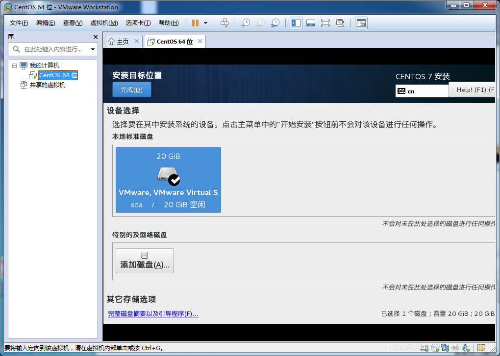Click the message log note icon in status bar

click(481, 348)
